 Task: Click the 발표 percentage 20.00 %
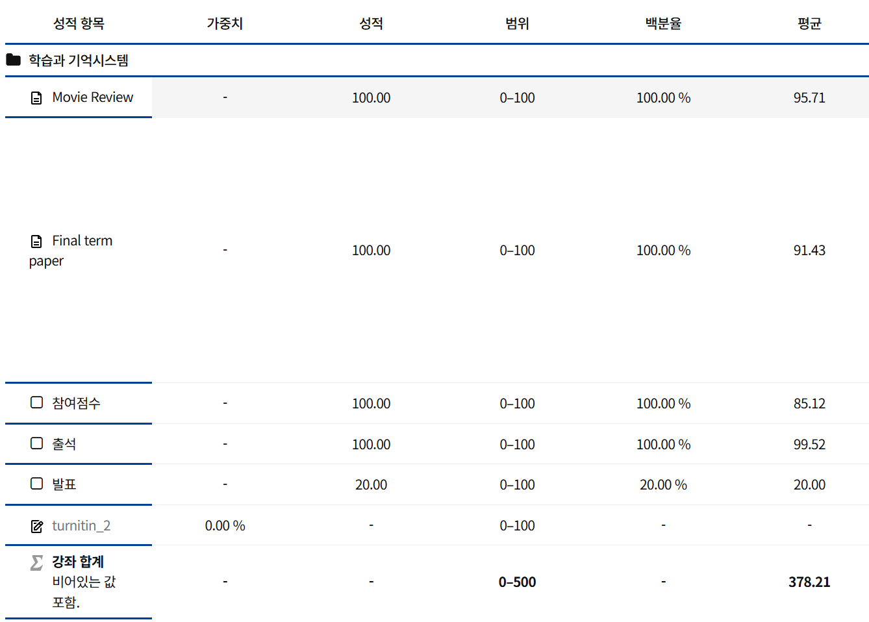pyautogui.click(x=663, y=485)
